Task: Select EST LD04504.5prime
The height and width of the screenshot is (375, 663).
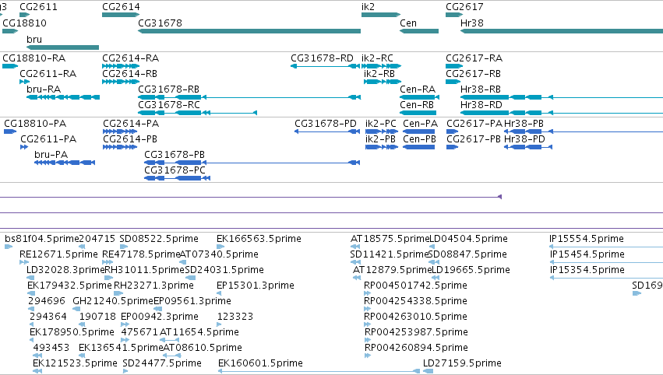Action: (432, 247)
